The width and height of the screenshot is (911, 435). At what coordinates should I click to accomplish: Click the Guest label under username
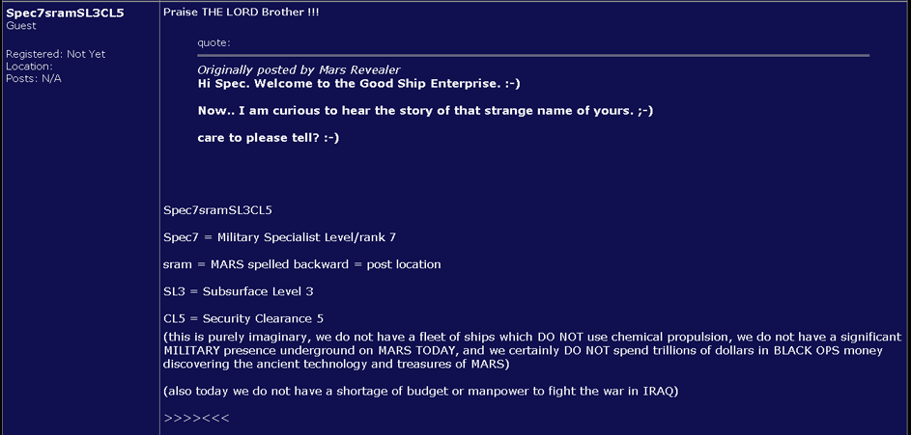point(21,26)
